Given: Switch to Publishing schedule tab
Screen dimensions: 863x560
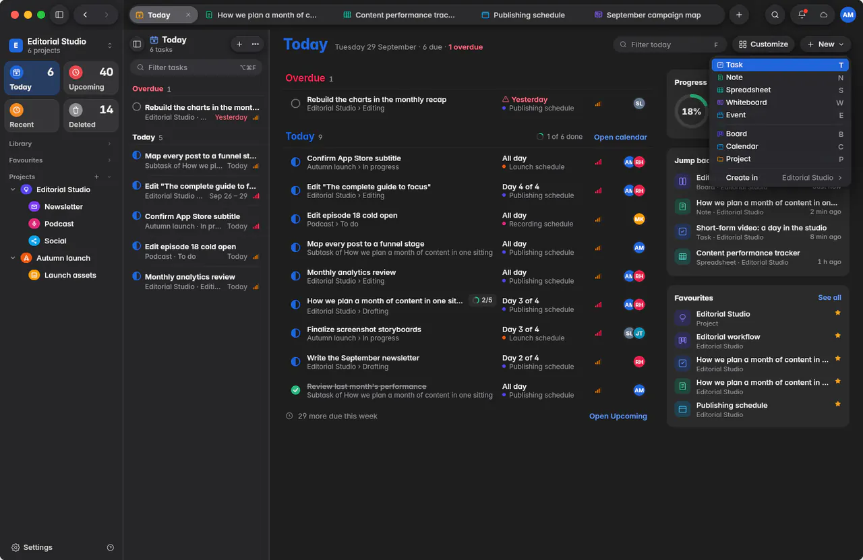Looking at the screenshot, I should [523, 15].
